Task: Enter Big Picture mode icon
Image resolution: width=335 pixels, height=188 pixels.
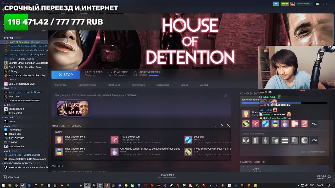Action: click(317, 4)
